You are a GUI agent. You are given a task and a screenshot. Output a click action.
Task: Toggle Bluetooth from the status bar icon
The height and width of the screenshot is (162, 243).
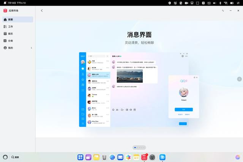click(x=220, y=3)
